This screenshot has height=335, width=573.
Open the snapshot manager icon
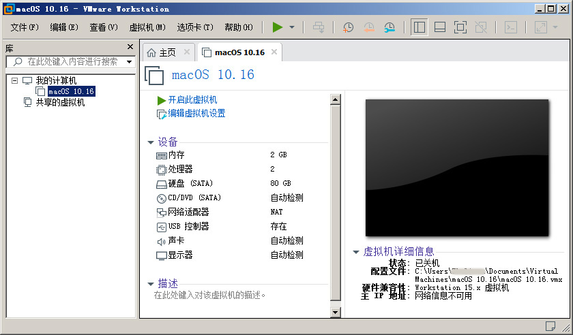(x=390, y=27)
